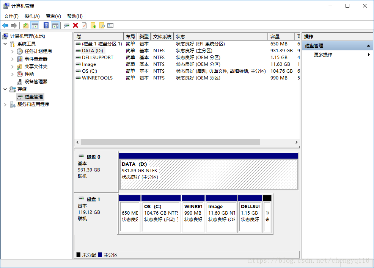
Task: Click the blue 主分区 legend swatch
Action: (x=100, y=255)
